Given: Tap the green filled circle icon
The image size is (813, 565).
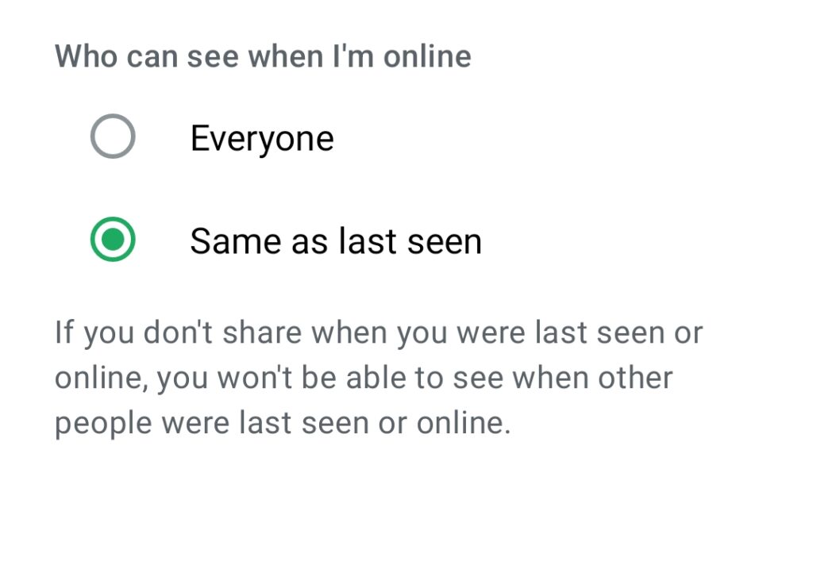Looking at the screenshot, I should point(113,240).
